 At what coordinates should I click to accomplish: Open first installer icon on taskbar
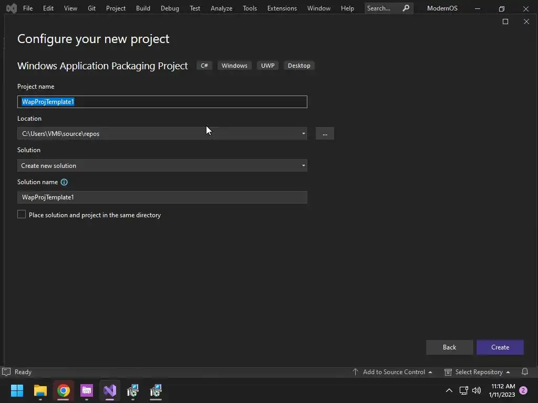(133, 390)
